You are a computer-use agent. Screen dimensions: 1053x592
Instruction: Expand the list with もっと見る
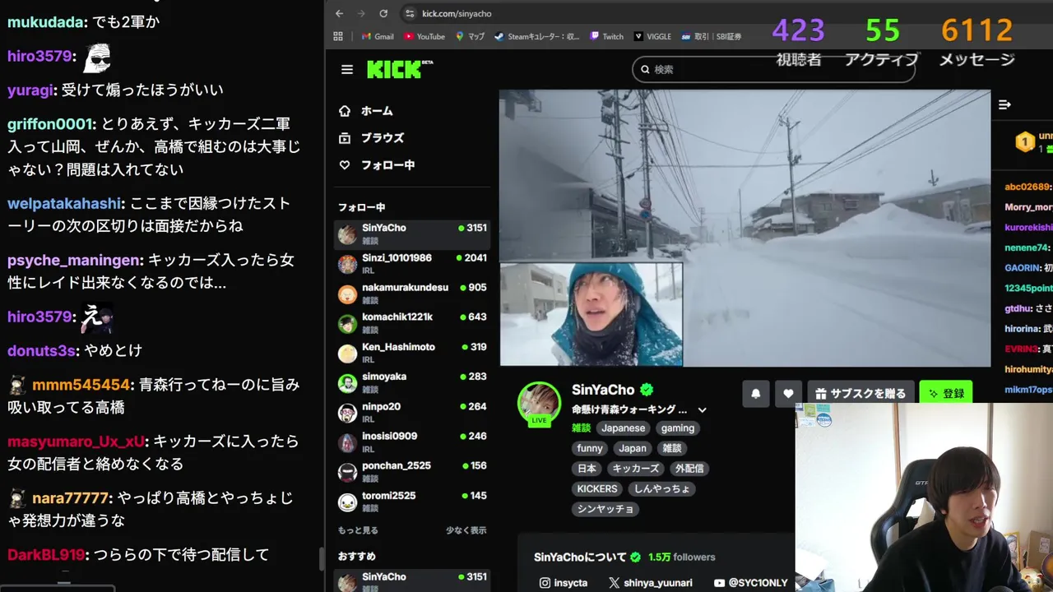click(358, 530)
